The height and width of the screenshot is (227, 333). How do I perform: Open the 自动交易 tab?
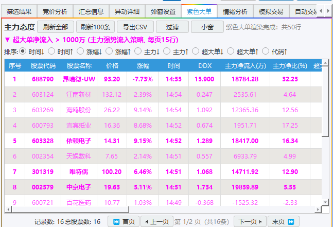tap(303, 11)
